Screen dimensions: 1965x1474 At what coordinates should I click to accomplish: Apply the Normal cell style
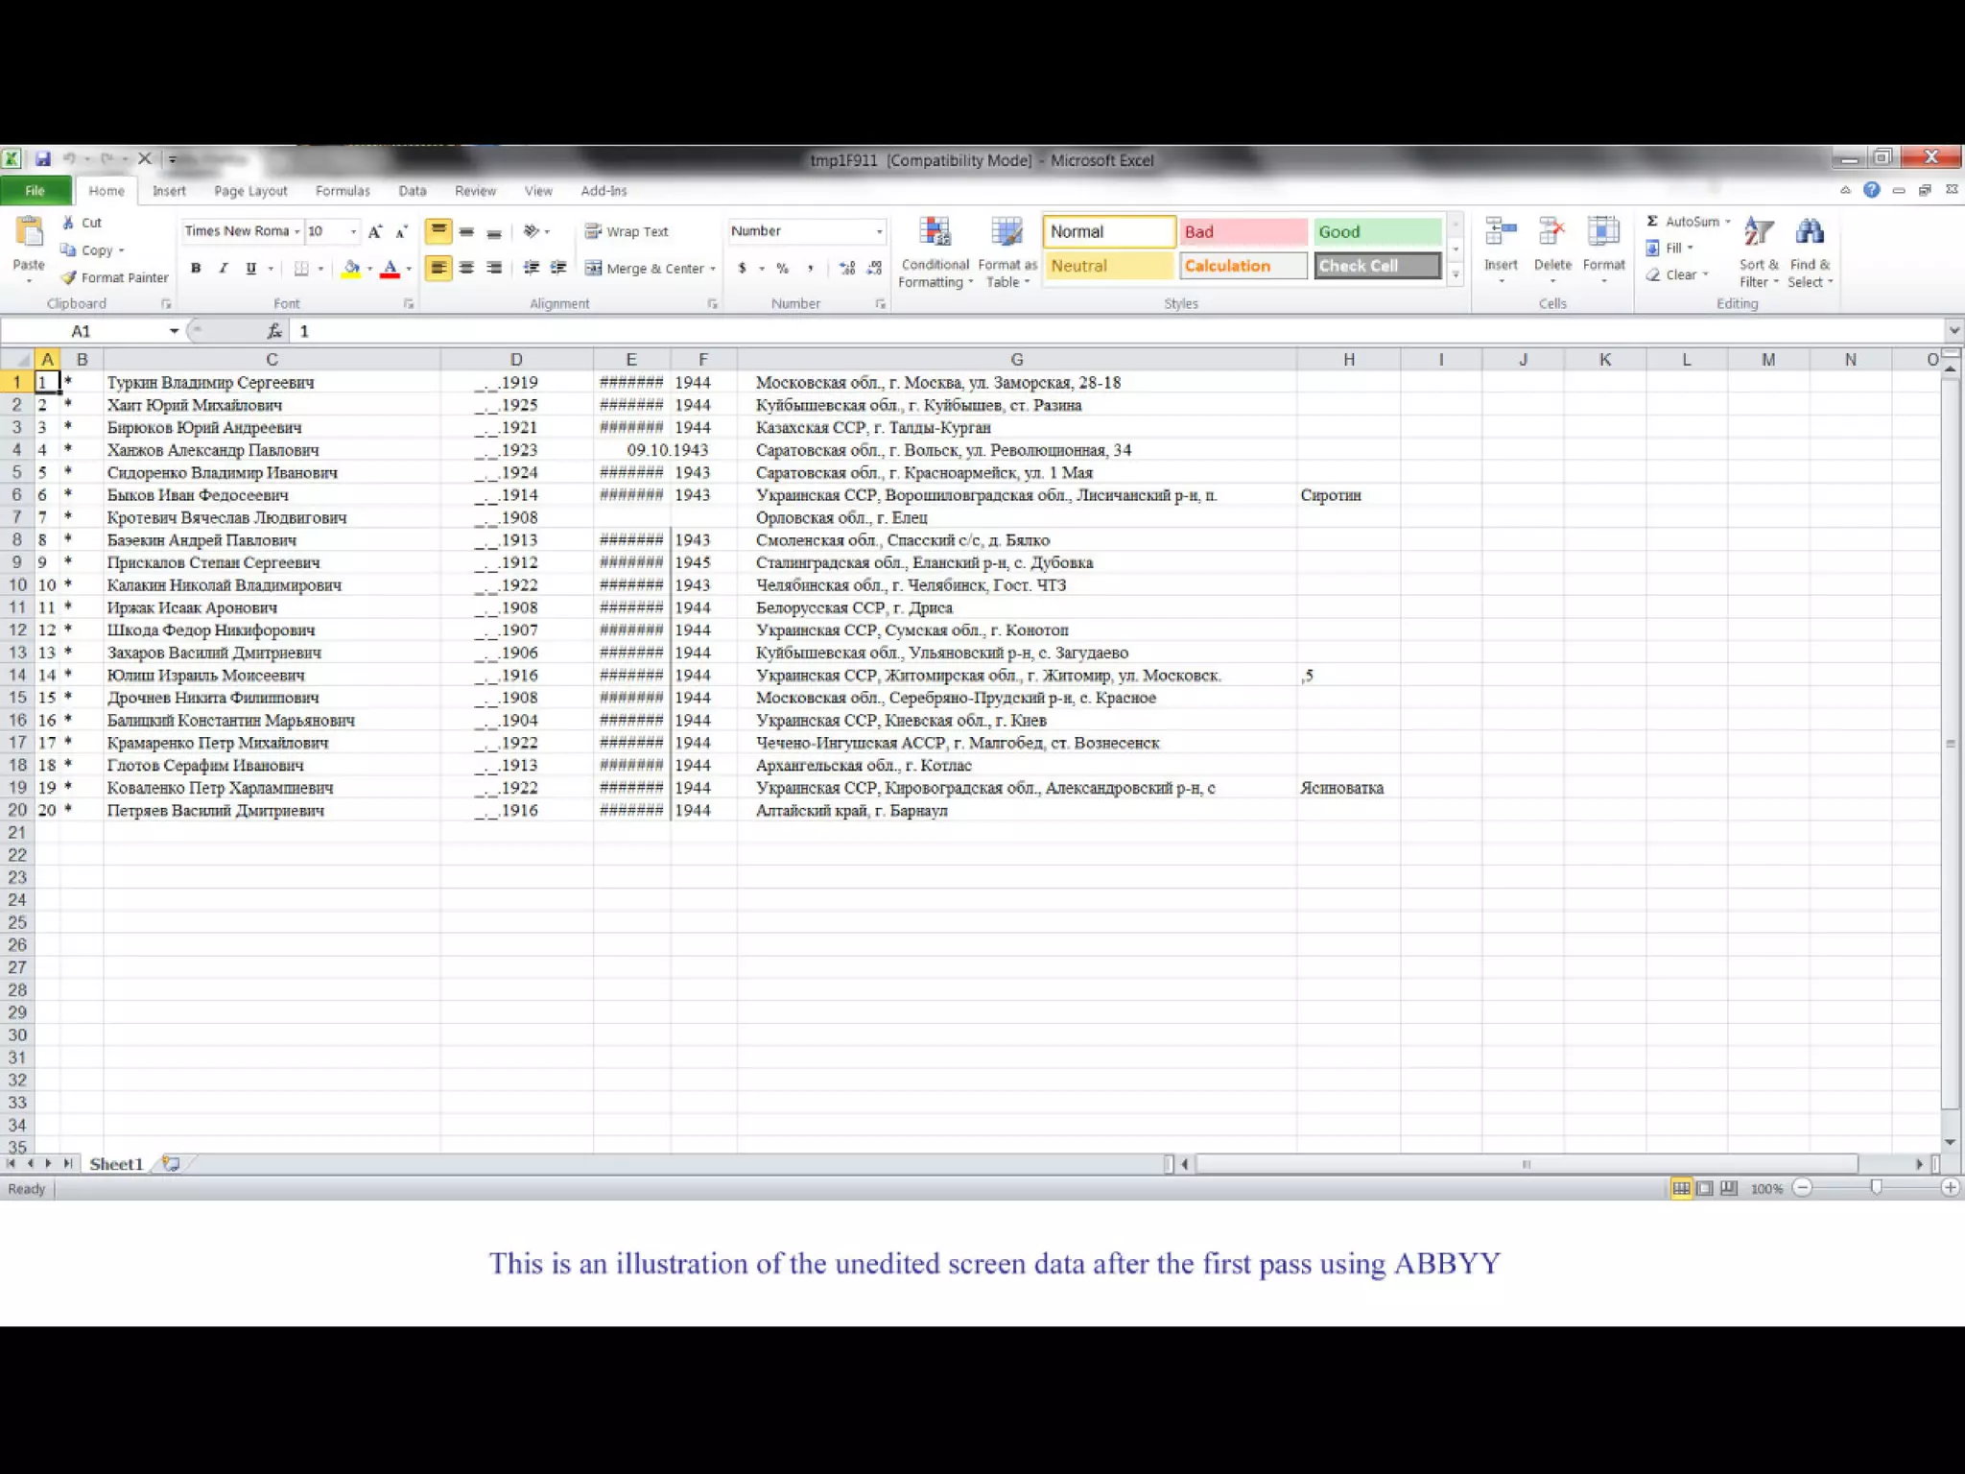click(1109, 231)
